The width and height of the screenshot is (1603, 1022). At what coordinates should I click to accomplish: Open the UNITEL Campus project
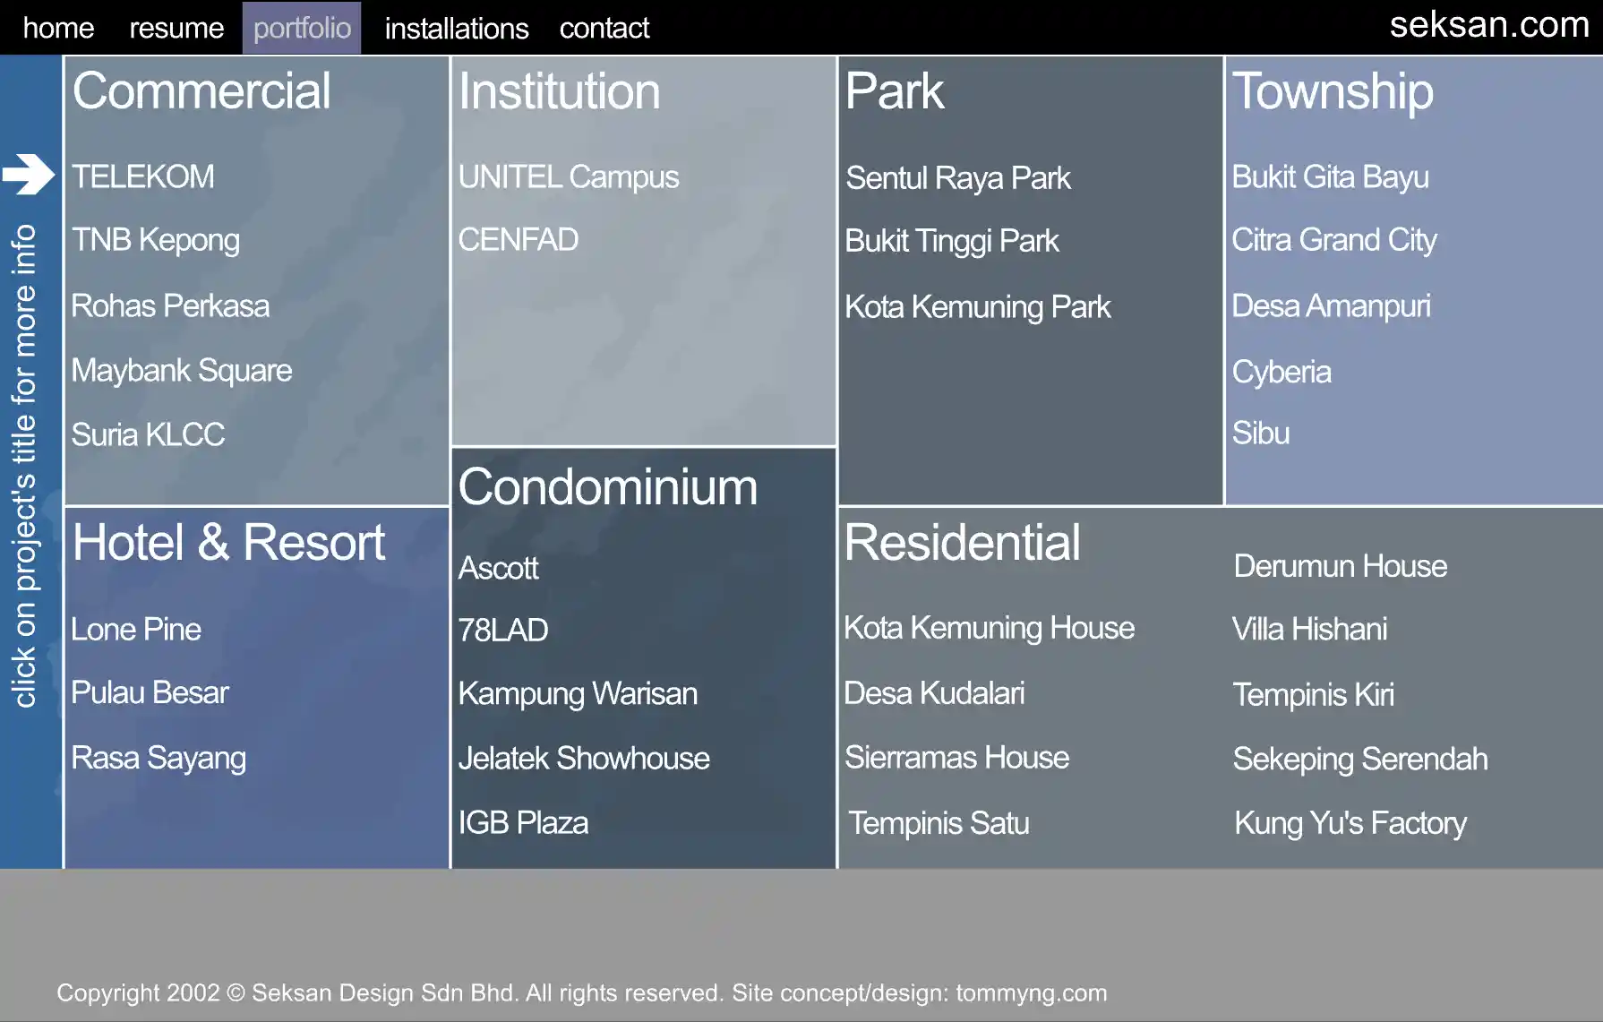coord(569,177)
